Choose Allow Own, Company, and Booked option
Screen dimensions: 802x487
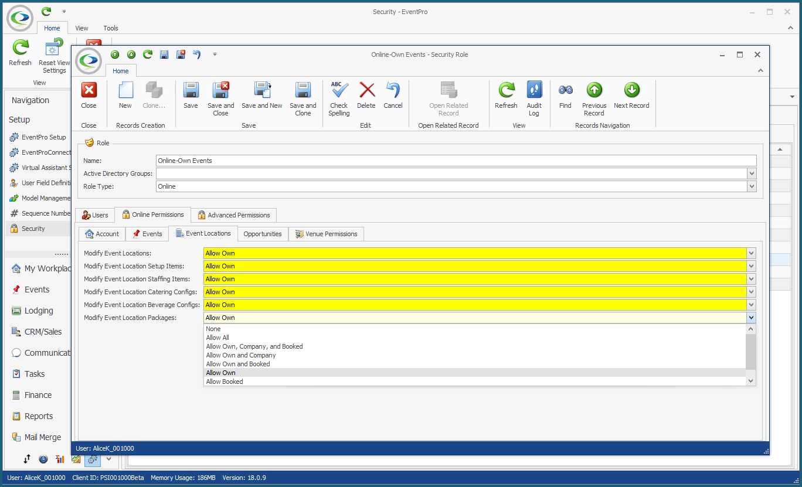(475, 346)
